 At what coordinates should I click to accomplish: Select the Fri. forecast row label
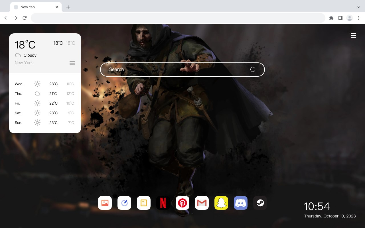[x=17, y=103]
